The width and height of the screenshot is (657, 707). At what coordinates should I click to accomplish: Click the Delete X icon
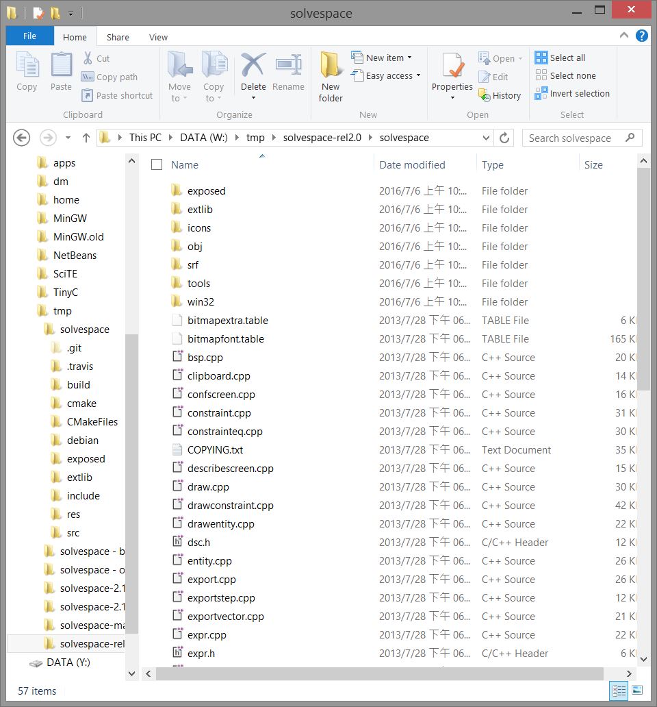[x=253, y=65]
